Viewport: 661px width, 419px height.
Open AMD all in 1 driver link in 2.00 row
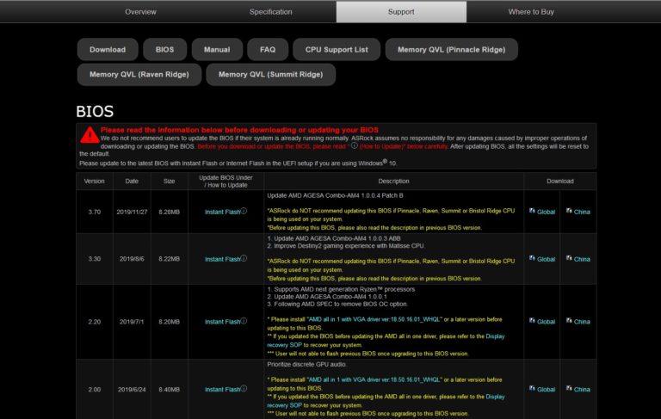tap(374, 379)
